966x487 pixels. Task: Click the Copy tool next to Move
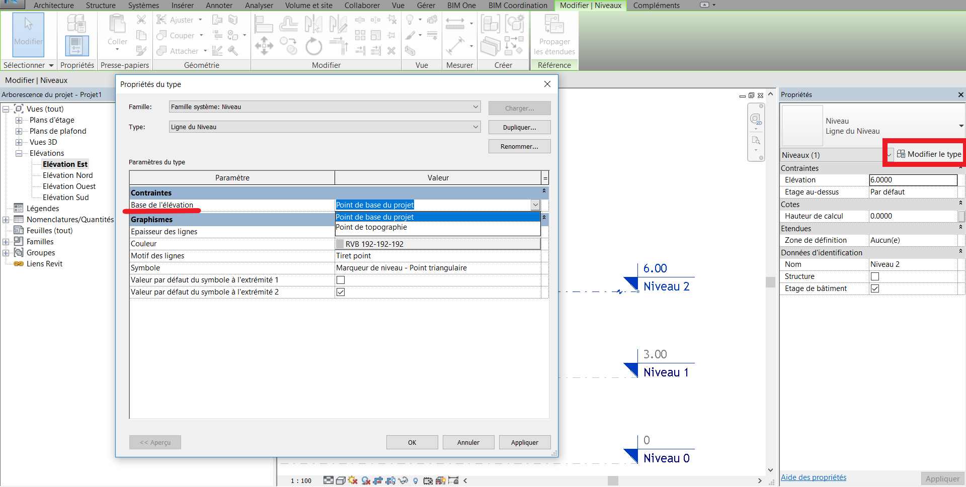[288, 45]
